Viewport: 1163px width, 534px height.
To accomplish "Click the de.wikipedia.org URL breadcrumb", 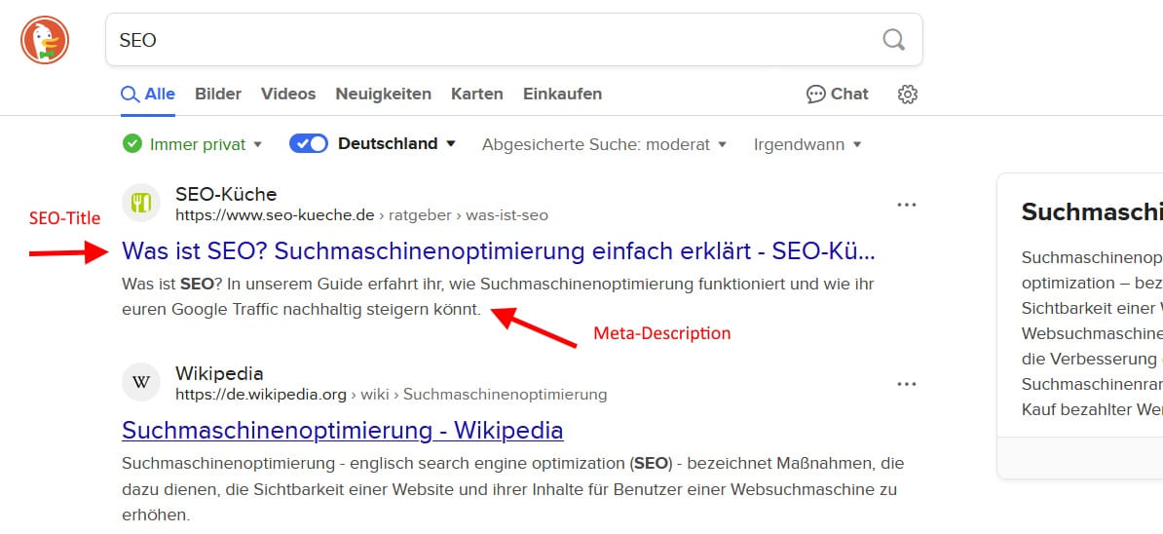I will (x=392, y=395).
